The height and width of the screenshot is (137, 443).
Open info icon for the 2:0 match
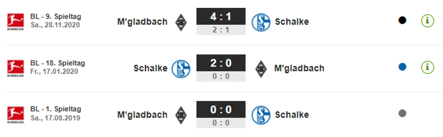[427, 67]
